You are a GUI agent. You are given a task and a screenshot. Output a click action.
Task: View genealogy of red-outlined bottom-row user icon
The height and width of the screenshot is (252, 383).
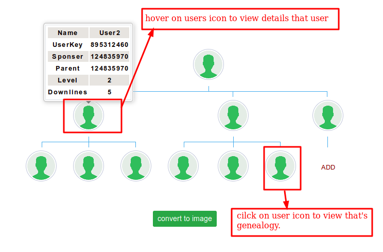tap(281, 166)
